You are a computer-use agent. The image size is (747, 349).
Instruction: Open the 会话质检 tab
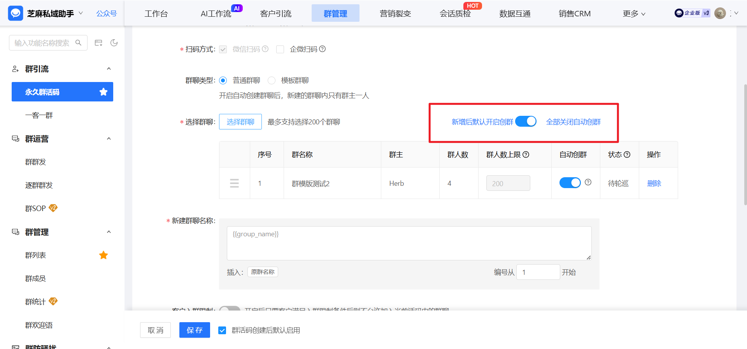[455, 14]
